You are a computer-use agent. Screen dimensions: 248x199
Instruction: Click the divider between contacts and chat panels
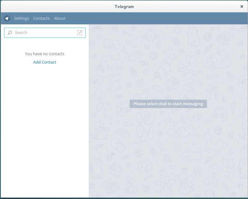[x=89, y=111]
